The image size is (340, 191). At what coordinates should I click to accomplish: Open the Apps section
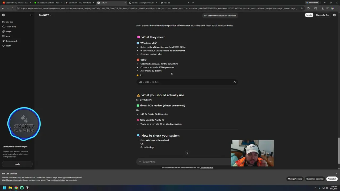coord(8,36)
